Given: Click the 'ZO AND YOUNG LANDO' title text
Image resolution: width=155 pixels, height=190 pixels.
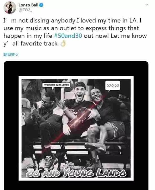Looking at the screenshot, I should 76,172.
